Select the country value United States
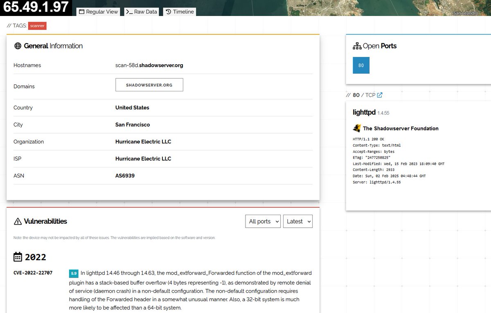Screen dimensions: 491x313 click(x=132, y=108)
